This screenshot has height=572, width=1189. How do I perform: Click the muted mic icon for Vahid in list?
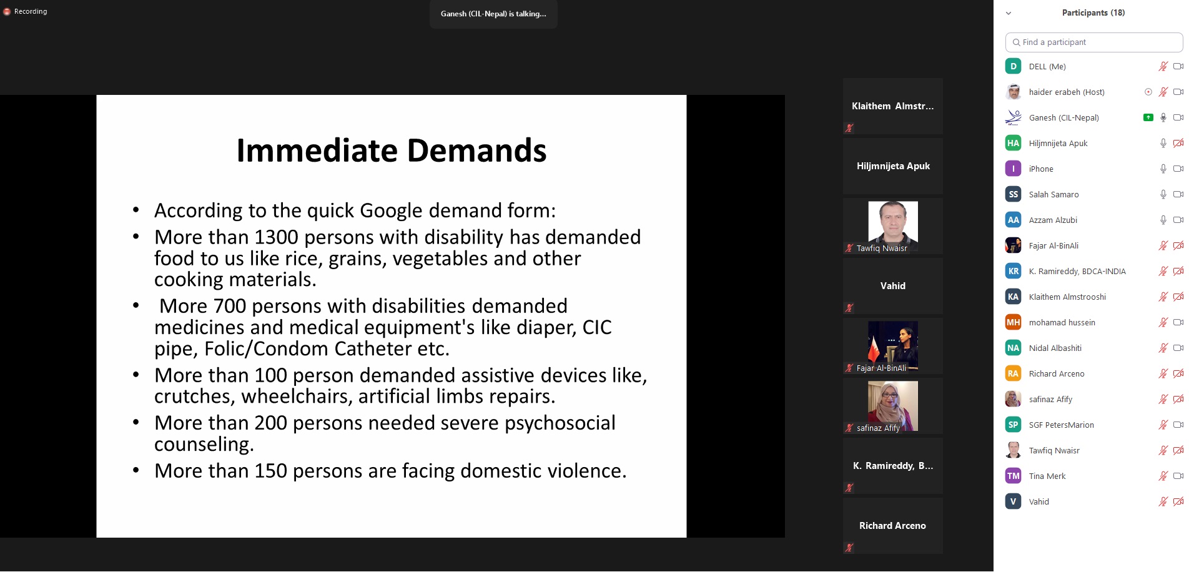coord(1163,501)
